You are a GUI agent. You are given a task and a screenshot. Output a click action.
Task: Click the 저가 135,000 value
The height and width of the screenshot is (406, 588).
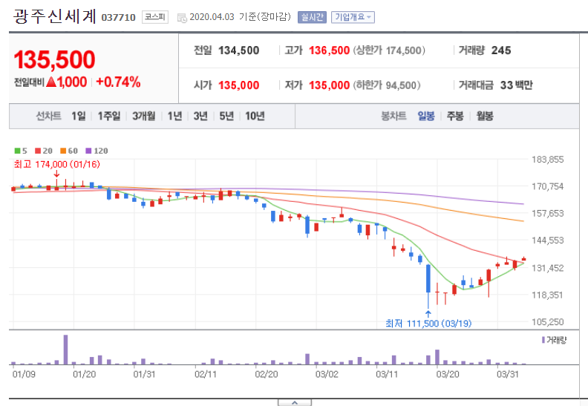[329, 85]
